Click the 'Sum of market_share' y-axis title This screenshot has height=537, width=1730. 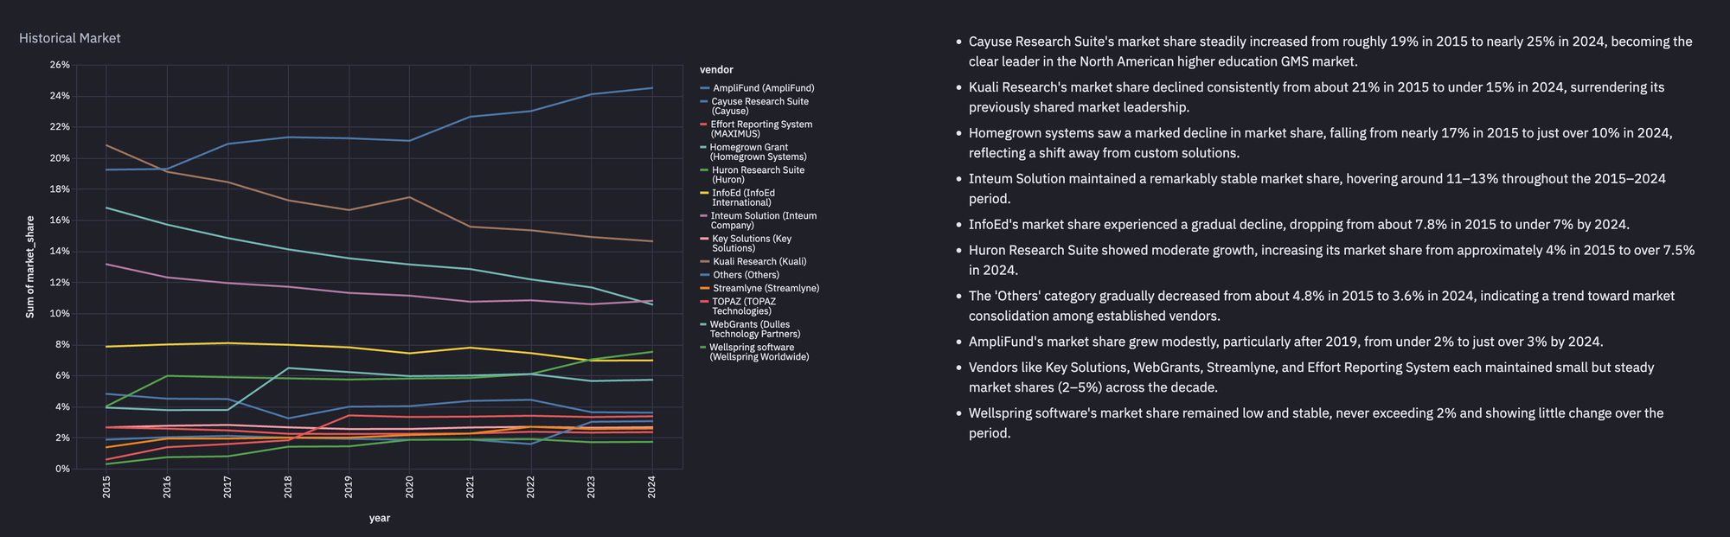29,267
